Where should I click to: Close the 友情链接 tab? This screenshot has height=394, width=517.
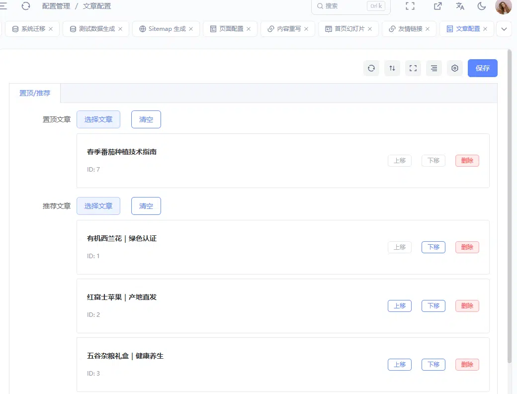click(x=428, y=29)
